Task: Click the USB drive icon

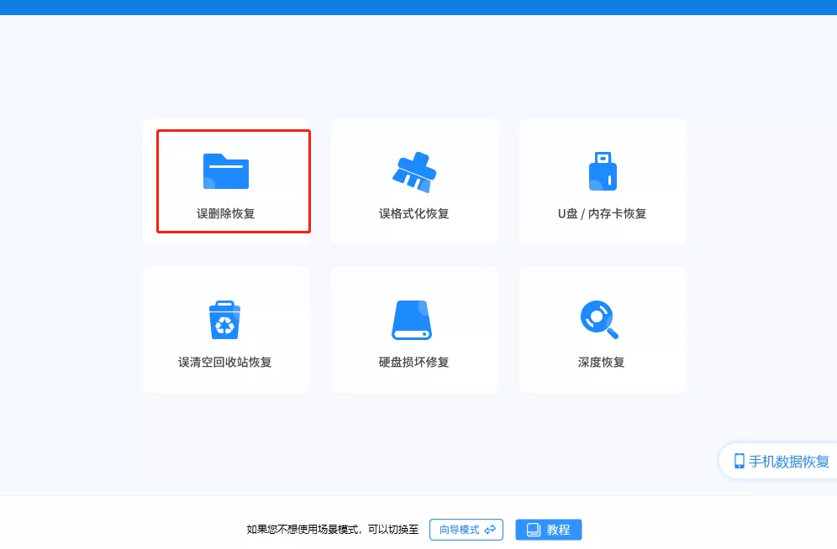Action: coord(603,171)
